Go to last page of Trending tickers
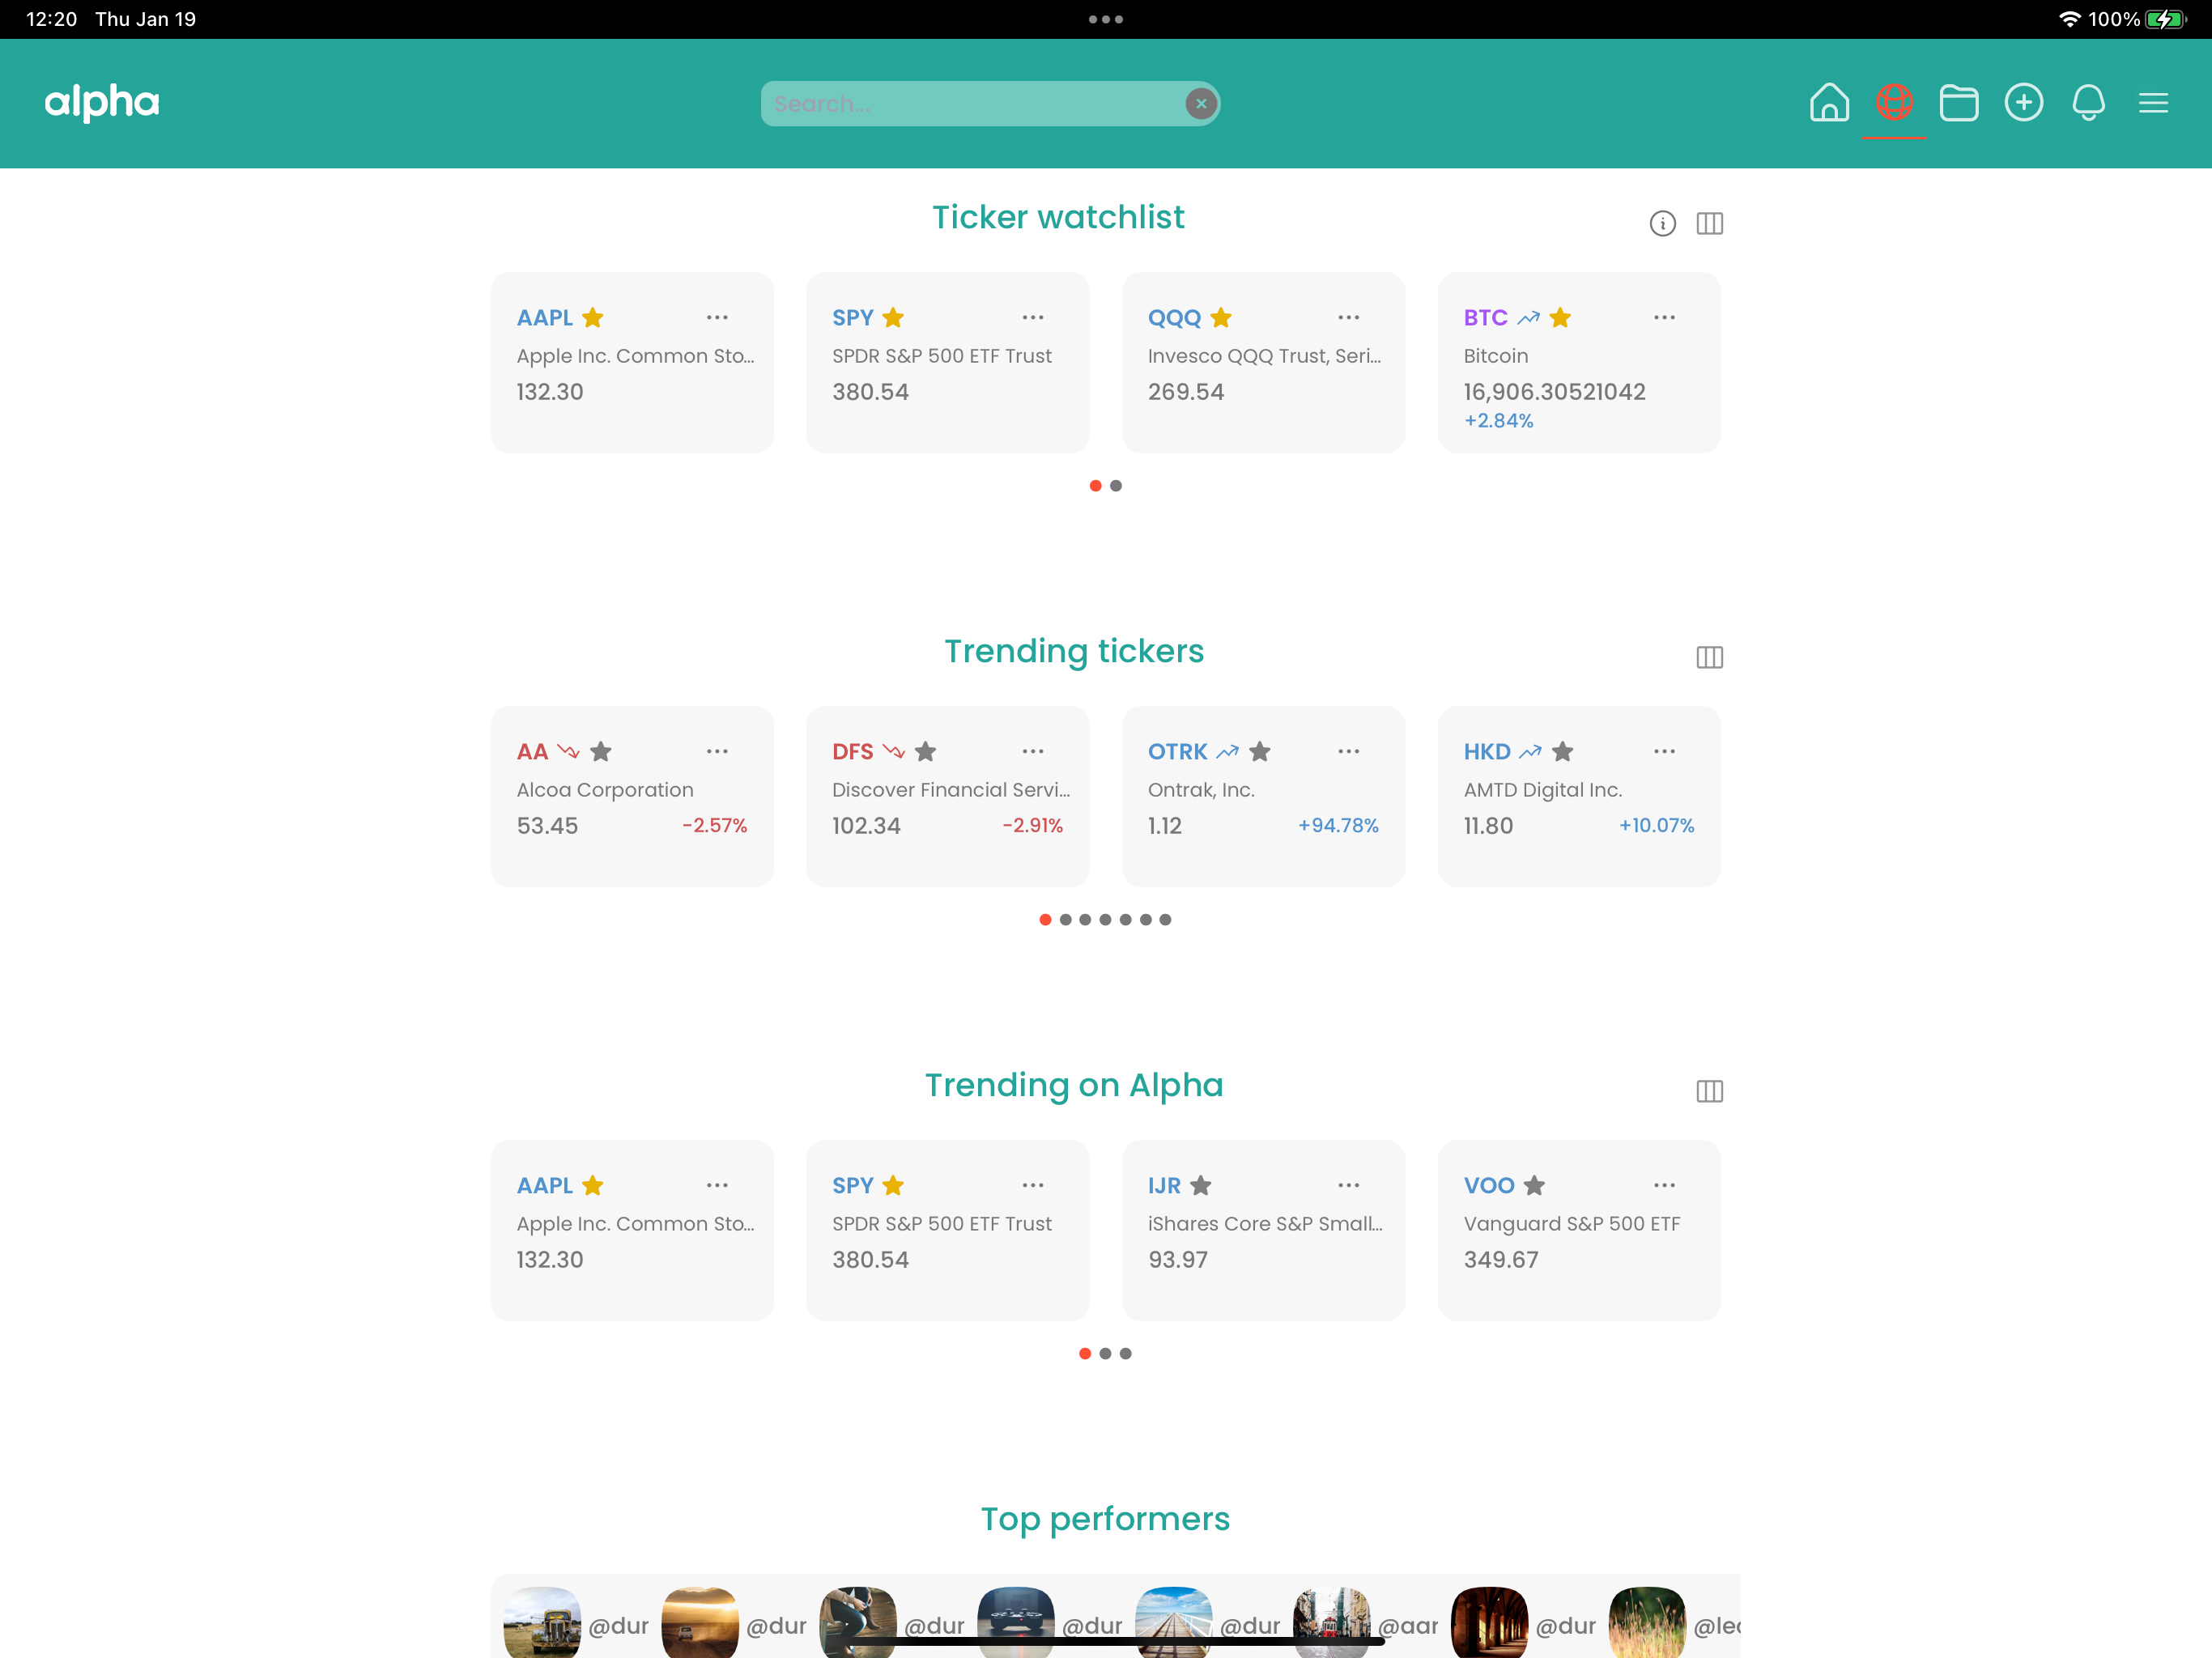2212x1658 pixels. click(1165, 920)
